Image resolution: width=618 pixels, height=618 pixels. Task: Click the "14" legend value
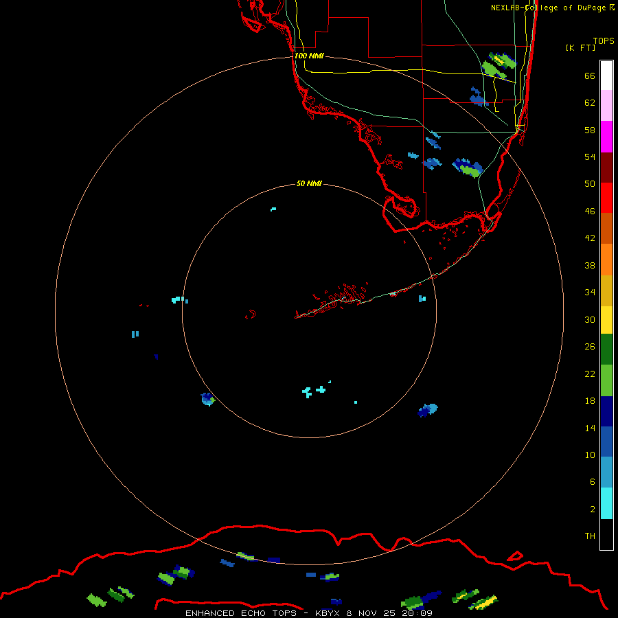[590, 428]
